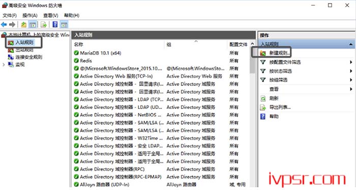The height and width of the screenshot is (190, 356).
Task: Select Active Directory 域控制器 - W32Time rule
Action: pos(122,138)
